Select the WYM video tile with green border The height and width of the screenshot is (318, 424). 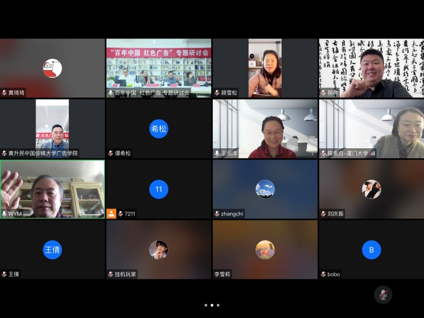pyautogui.click(x=52, y=189)
